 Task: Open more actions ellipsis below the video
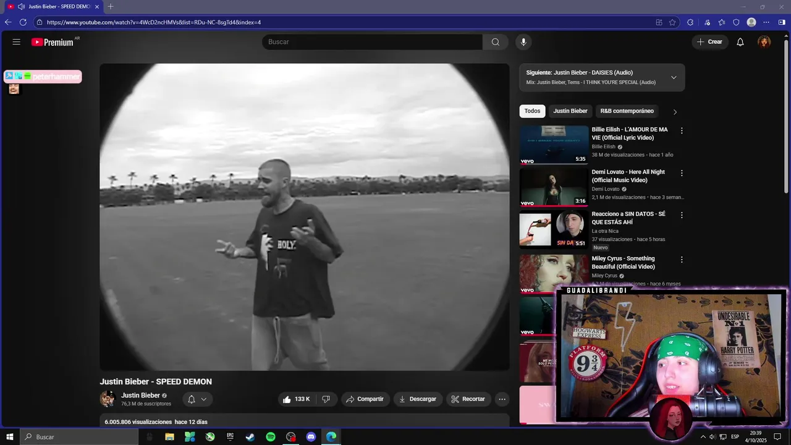pyautogui.click(x=502, y=399)
